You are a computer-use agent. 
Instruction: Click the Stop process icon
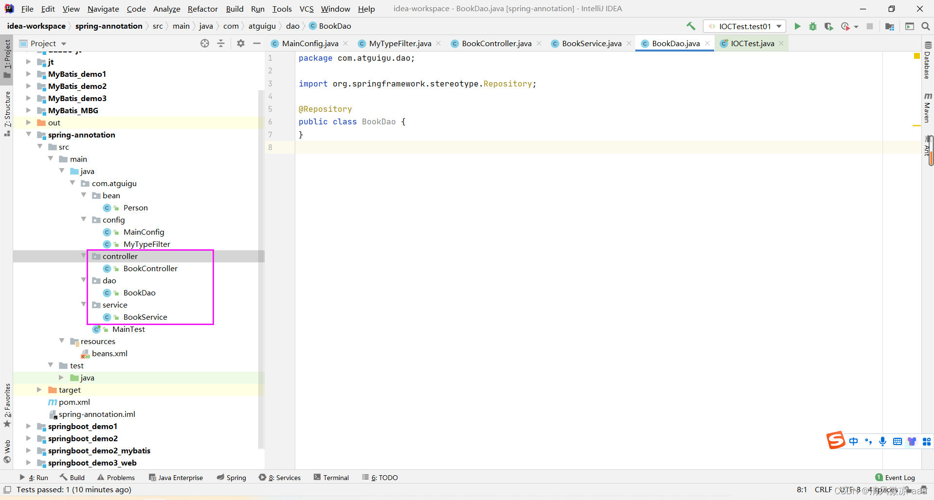pyautogui.click(x=870, y=26)
